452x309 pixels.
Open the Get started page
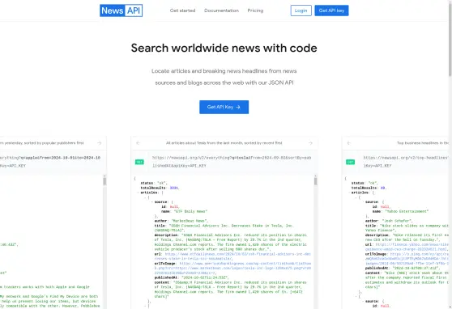182,11
